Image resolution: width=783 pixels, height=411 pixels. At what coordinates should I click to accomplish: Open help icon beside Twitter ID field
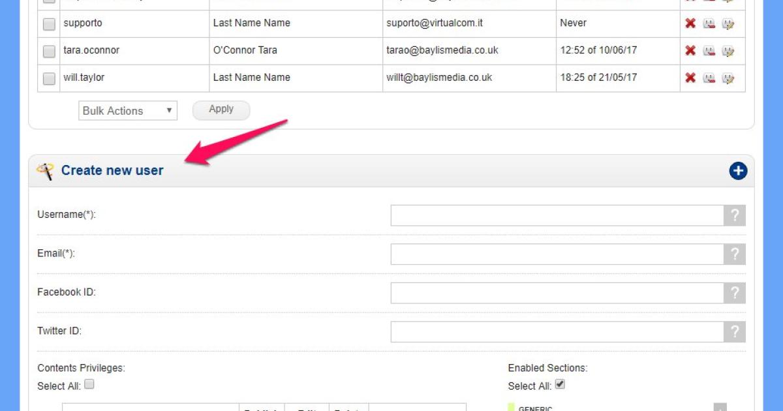click(735, 331)
